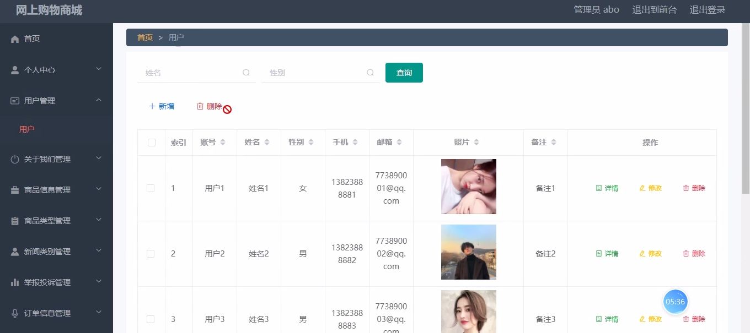Click the person icon beside 个人中心
The height and width of the screenshot is (333, 750).
[15, 70]
